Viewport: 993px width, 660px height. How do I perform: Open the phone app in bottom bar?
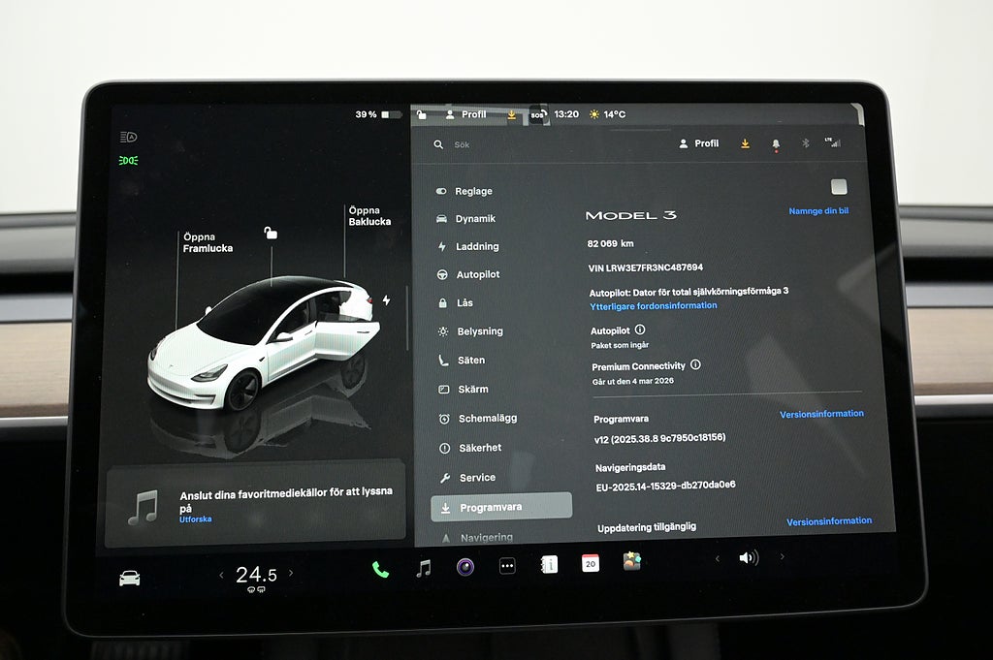click(x=380, y=570)
